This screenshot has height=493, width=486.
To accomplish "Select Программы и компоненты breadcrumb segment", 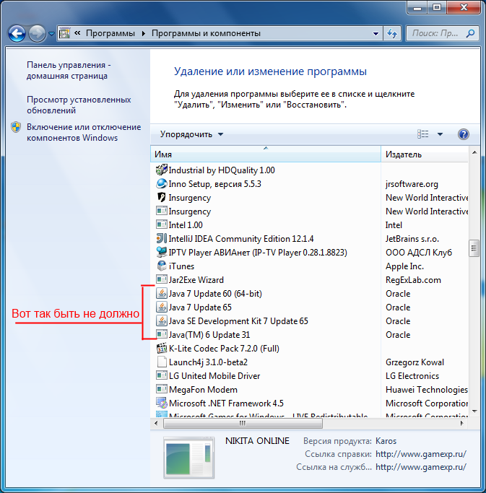I will pyautogui.click(x=206, y=33).
